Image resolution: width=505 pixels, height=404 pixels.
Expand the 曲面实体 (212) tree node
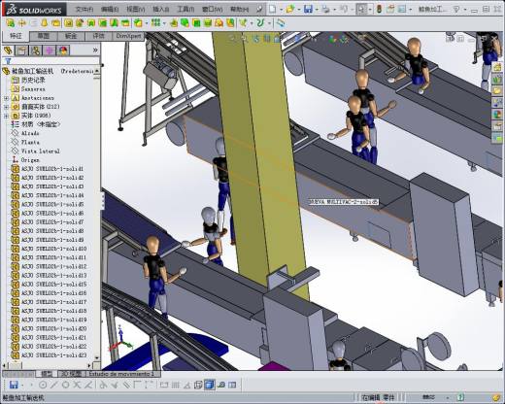6,107
